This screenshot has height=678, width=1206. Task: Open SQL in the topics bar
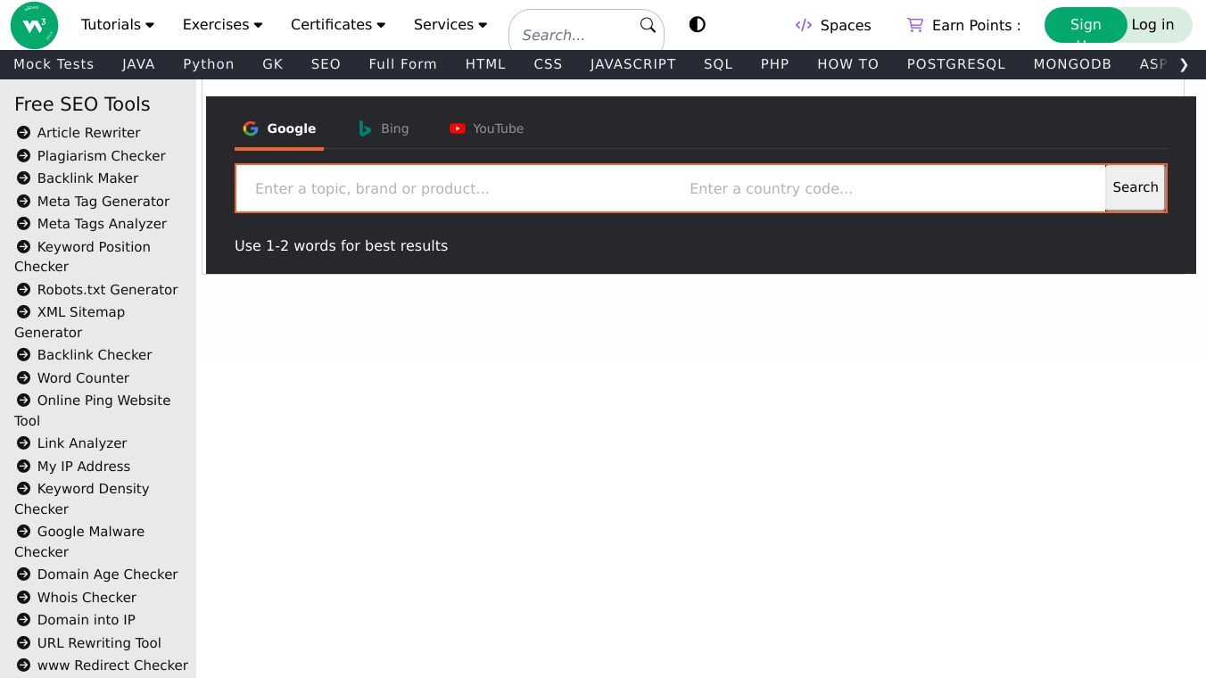coord(718,64)
